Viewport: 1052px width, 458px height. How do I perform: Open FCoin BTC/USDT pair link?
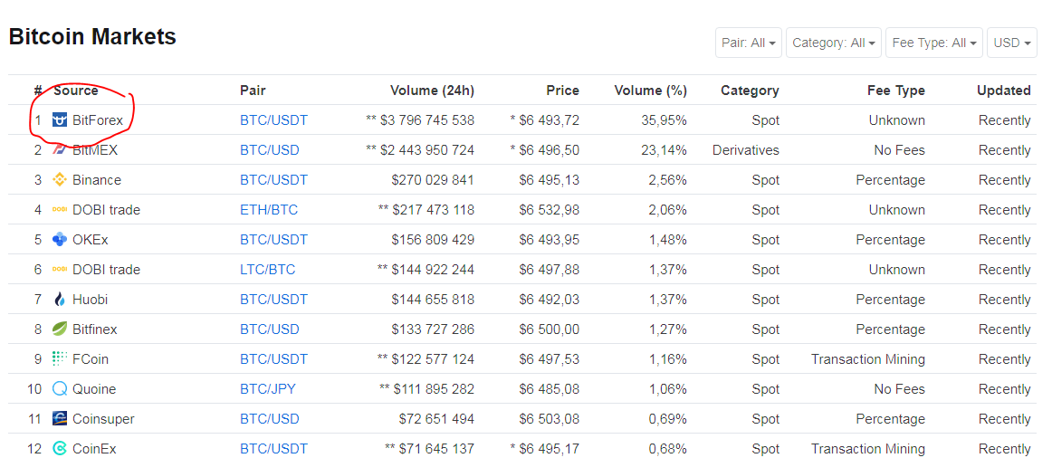273,358
